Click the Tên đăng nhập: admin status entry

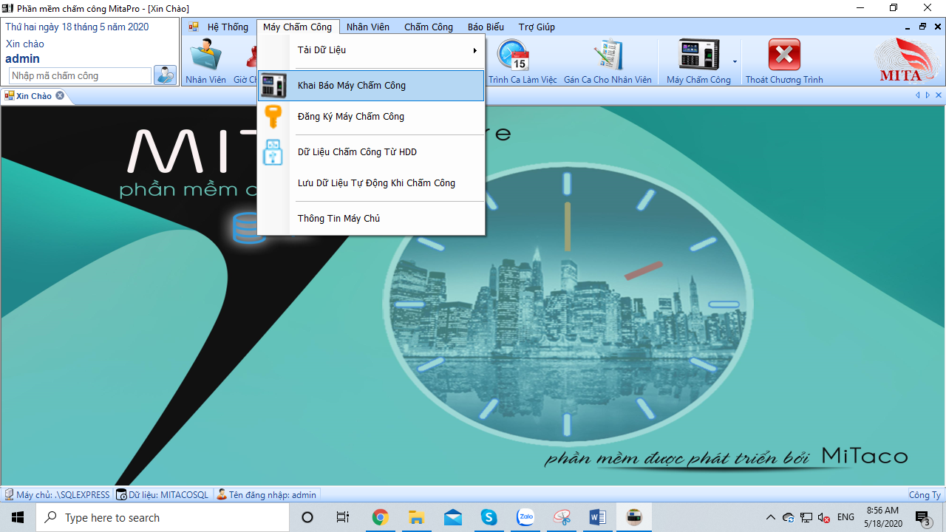(x=267, y=495)
